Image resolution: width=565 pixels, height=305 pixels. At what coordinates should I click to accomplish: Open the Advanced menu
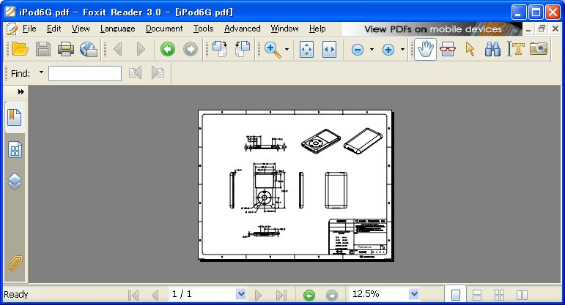(x=242, y=29)
